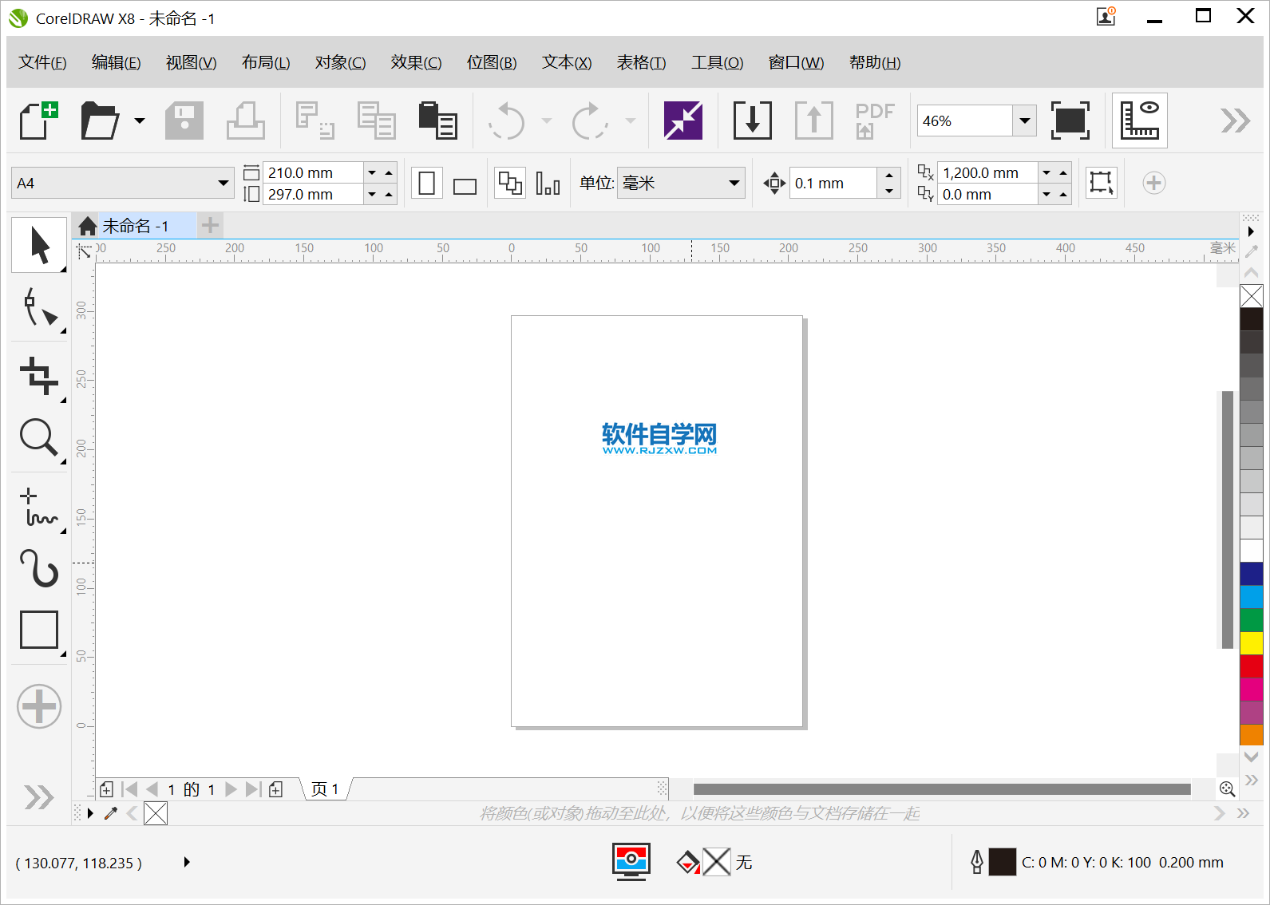Image resolution: width=1270 pixels, height=905 pixels.
Task: Click the page width 210.0 mm field
Action: click(314, 172)
